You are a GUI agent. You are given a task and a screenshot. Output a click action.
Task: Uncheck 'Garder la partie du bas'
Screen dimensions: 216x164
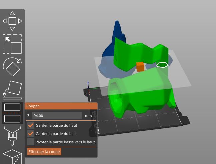pyautogui.click(x=31, y=134)
